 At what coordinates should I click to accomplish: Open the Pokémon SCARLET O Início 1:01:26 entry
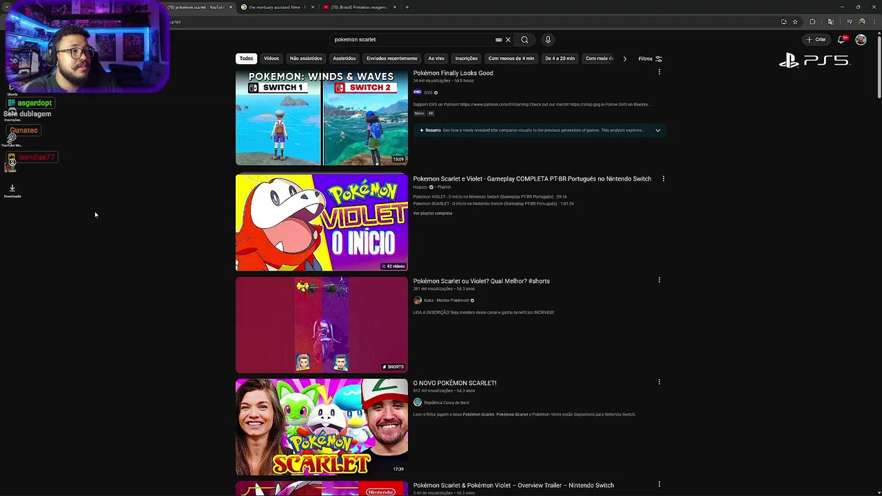click(x=493, y=204)
